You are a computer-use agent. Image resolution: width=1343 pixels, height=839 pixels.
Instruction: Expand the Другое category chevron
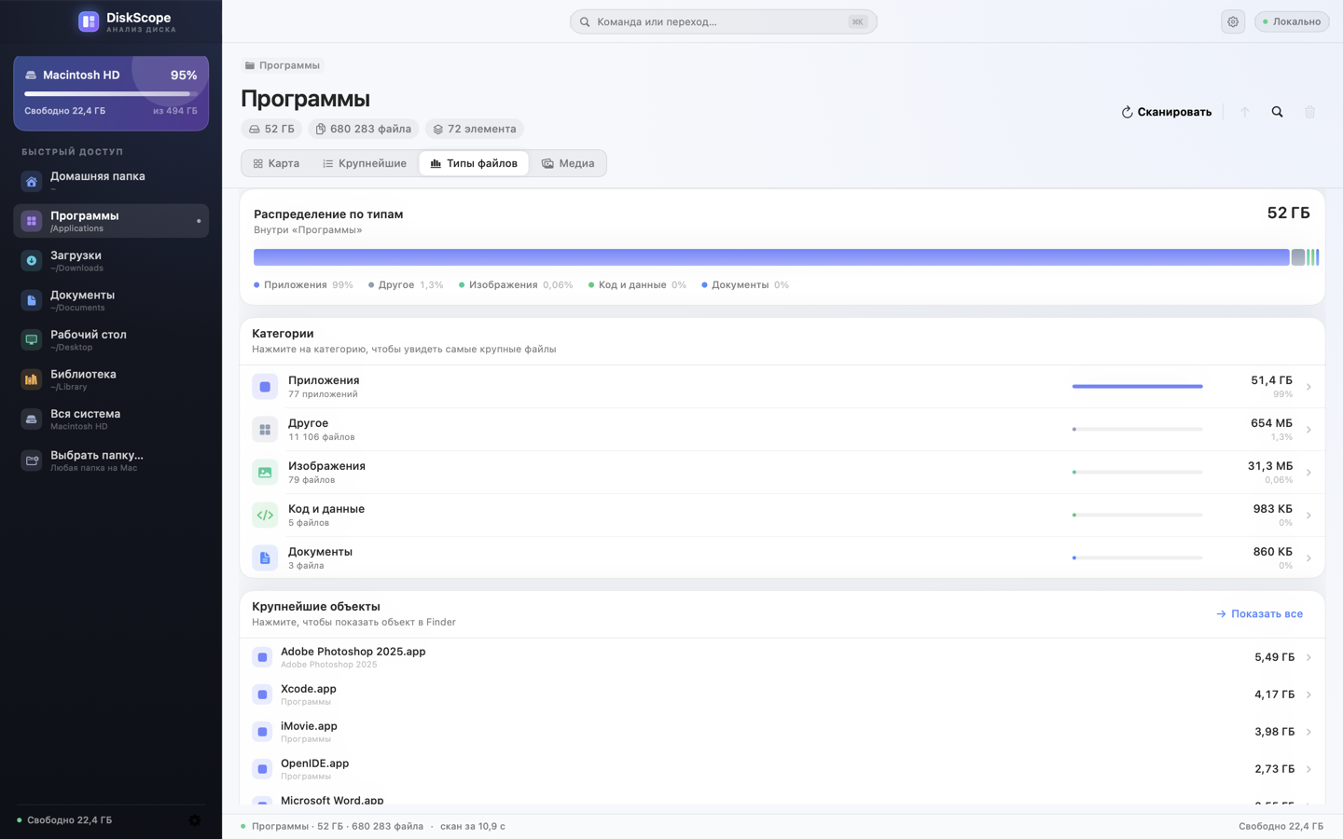coord(1308,430)
